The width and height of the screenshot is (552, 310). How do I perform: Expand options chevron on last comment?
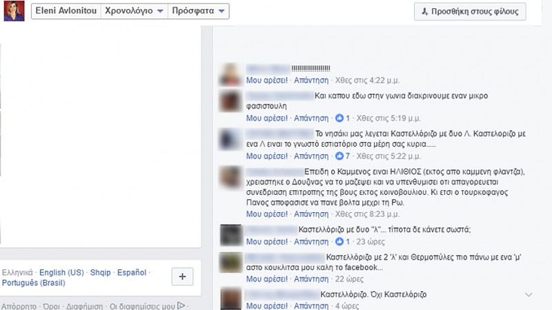pyautogui.click(x=529, y=295)
